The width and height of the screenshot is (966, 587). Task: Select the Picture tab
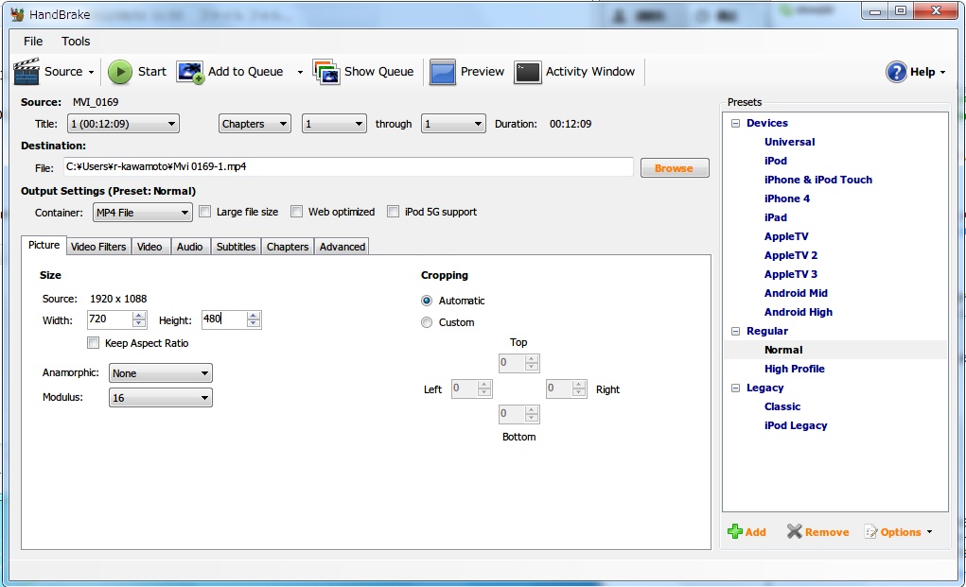tap(44, 245)
